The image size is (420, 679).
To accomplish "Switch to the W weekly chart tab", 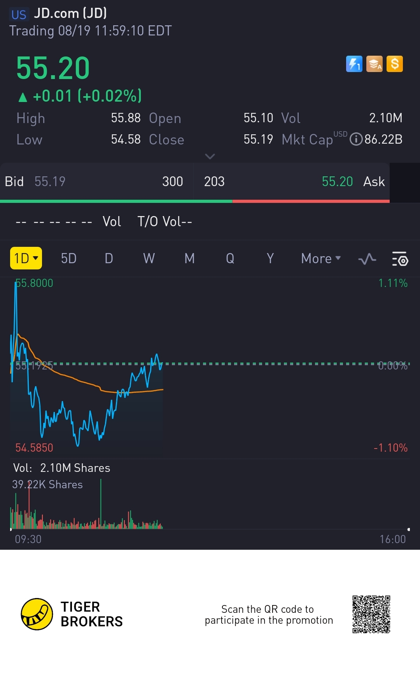I will [x=149, y=259].
